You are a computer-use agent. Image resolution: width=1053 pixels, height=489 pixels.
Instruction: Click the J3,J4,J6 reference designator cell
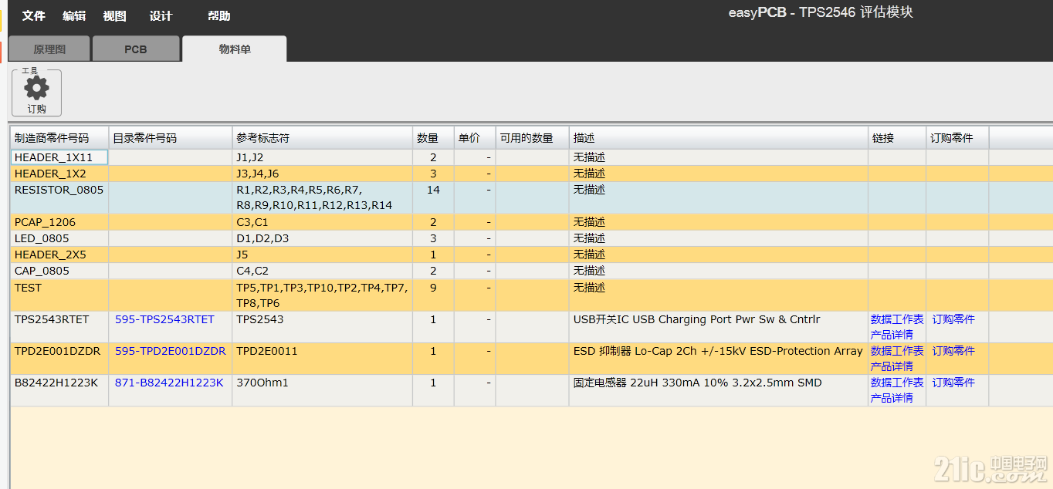tap(323, 174)
